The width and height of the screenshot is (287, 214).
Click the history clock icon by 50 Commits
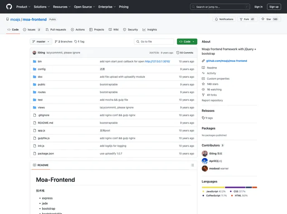178,53
